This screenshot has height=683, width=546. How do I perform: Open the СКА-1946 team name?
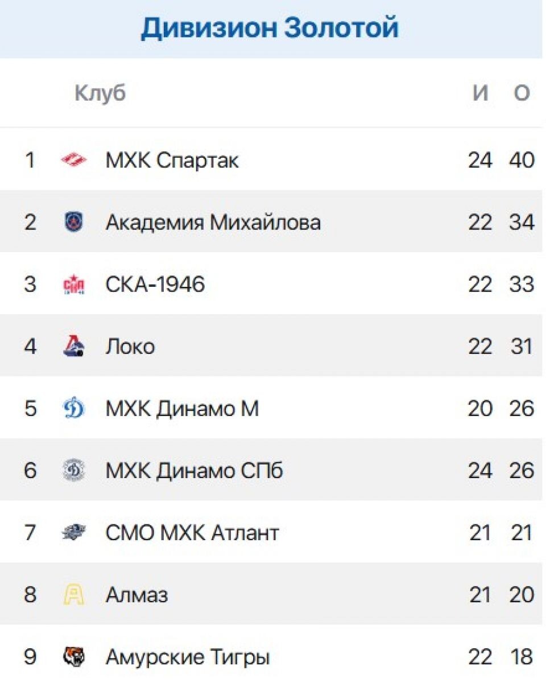pyautogui.click(x=155, y=285)
